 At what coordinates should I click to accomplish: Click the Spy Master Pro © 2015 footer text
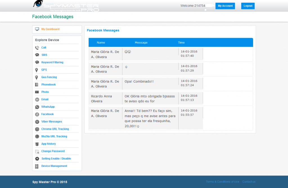tap(50, 182)
